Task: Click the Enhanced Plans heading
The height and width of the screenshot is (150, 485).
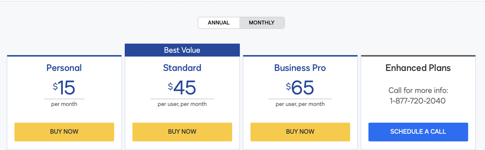Action: click(x=418, y=68)
